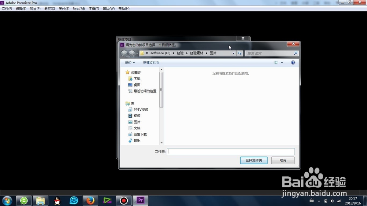Viewport: 367px width, 206px height.
Task: Click the 文件夹 name input field
Action: [231, 151]
